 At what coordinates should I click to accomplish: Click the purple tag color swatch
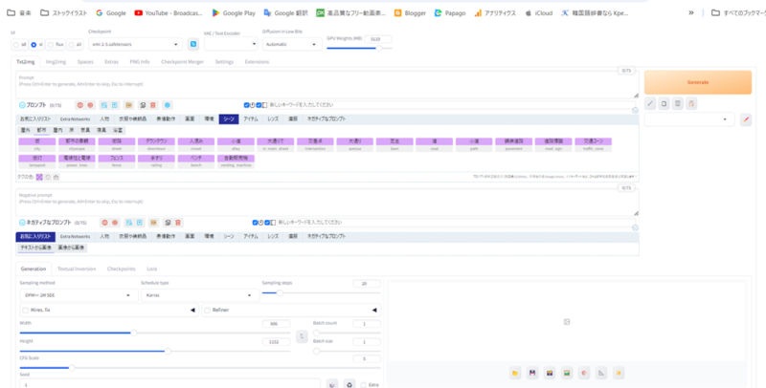click(39, 178)
